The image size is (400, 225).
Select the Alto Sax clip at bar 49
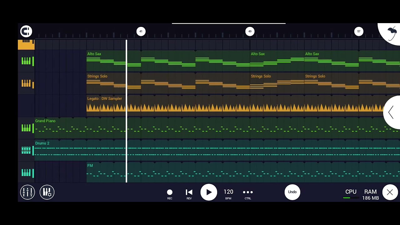[277, 61]
